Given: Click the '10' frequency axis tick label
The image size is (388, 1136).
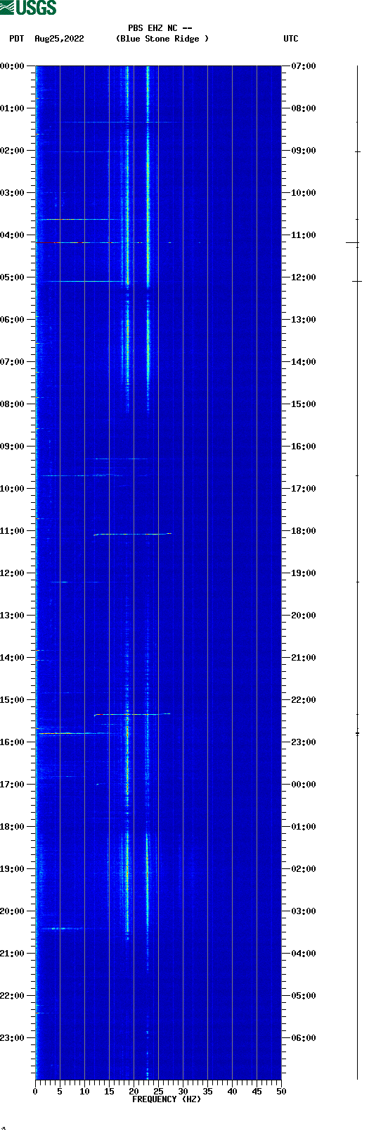Looking at the screenshot, I should click(x=84, y=1092).
